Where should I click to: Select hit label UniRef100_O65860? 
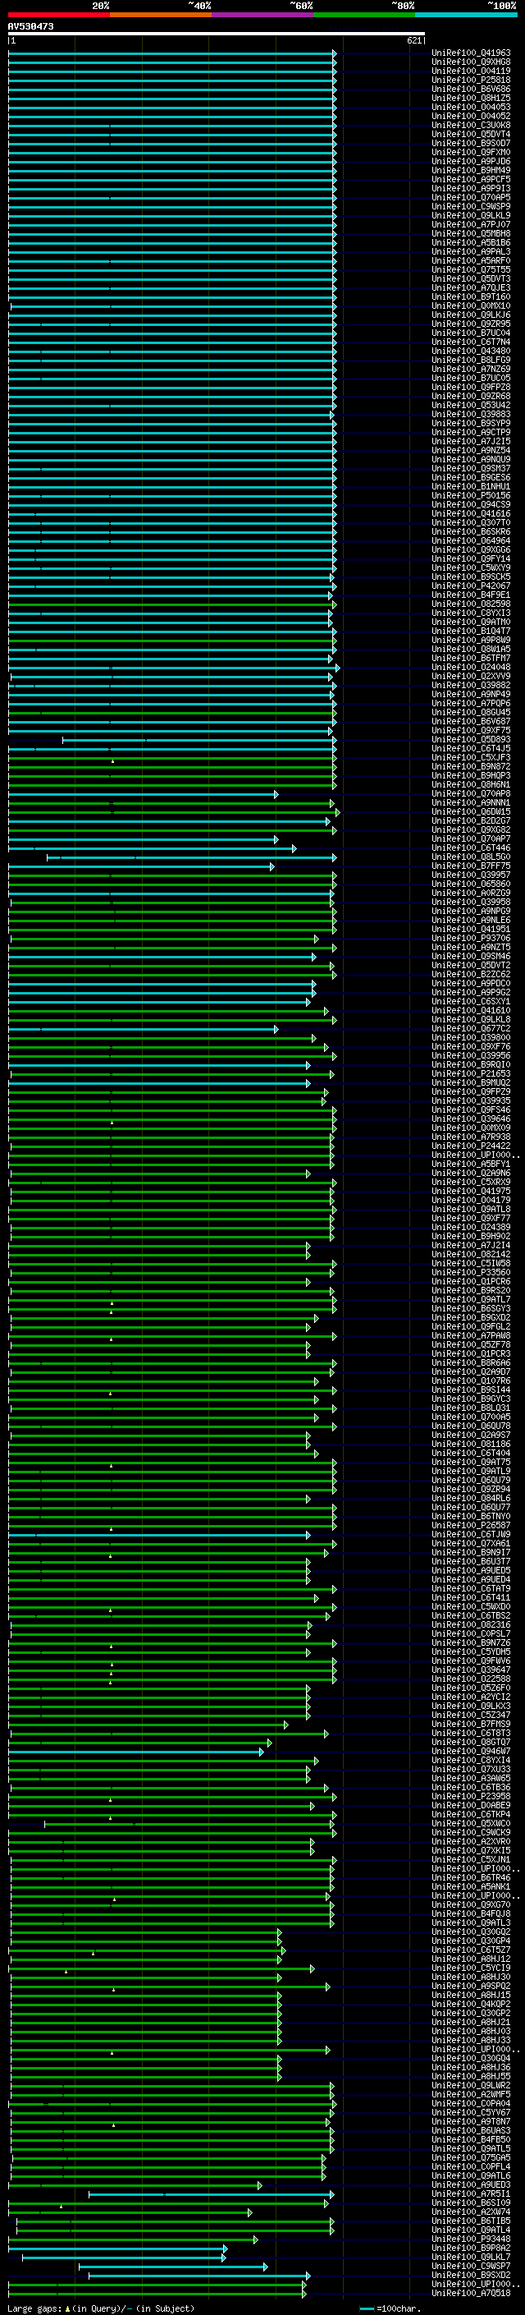[x=471, y=884]
